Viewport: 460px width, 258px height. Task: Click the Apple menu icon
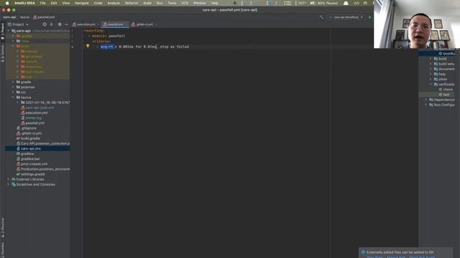(x=7, y=3)
